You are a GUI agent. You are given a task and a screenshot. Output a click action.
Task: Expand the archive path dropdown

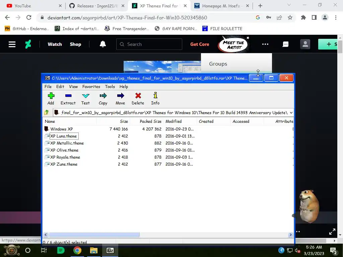[291, 113]
